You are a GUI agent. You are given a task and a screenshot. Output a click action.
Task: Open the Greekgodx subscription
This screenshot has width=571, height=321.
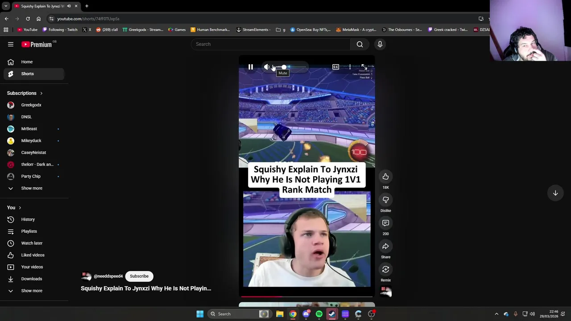(34, 105)
